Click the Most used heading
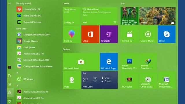The image size is (185, 104). point(21,29)
